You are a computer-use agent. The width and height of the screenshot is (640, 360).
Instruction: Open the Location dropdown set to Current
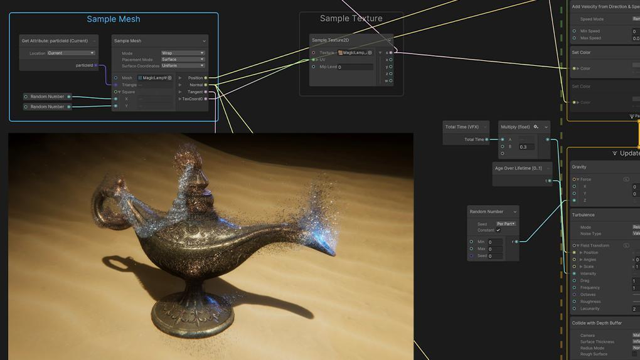click(71, 53)
